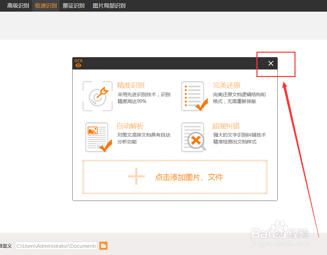
Task: Click the 自定义 label near the path field
Action: (x=6, y=246)
